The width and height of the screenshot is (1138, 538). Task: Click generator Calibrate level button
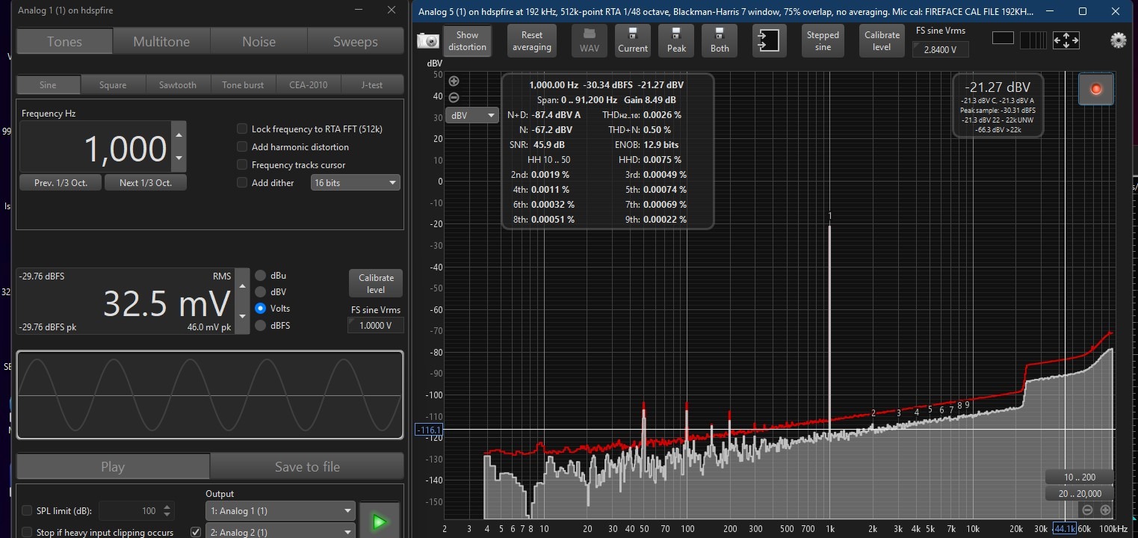click(x=376, y=284)
